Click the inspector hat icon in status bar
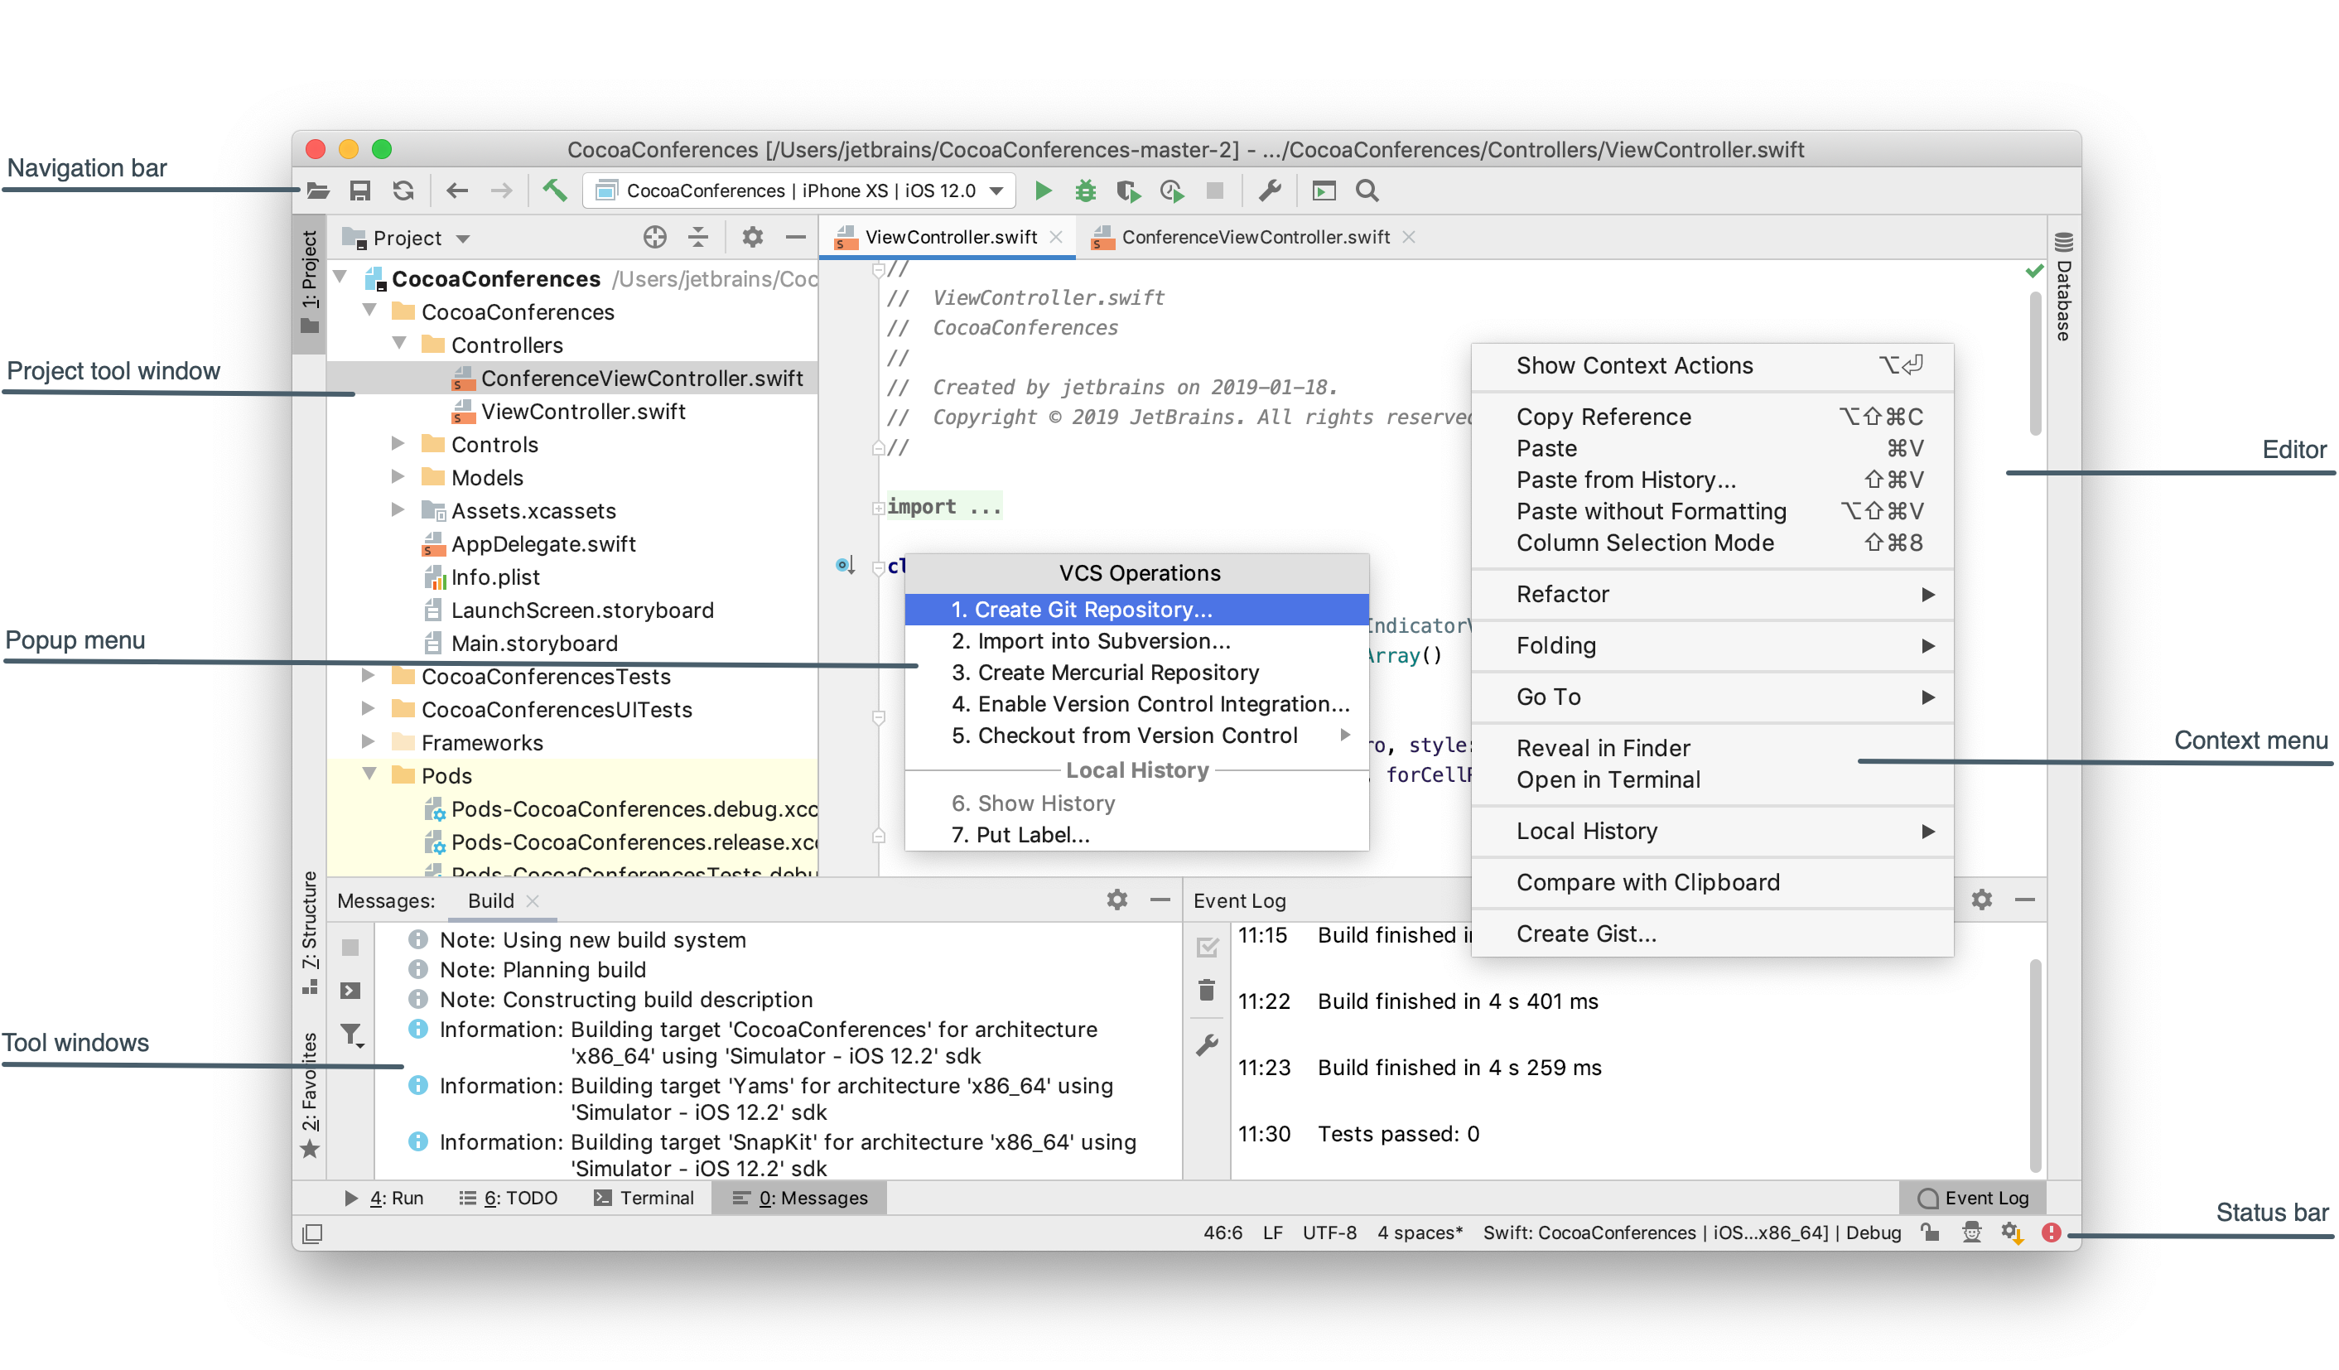Image resolution: width=2339 pixels, height=1370 pixels. click(x=1971, y=1233)
